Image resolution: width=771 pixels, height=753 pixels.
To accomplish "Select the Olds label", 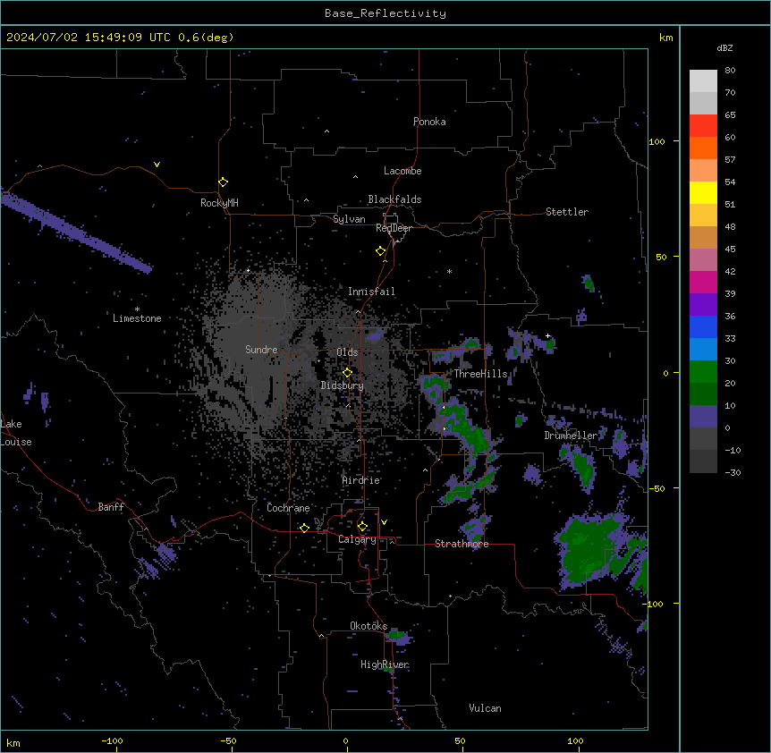I will [347, 352].
